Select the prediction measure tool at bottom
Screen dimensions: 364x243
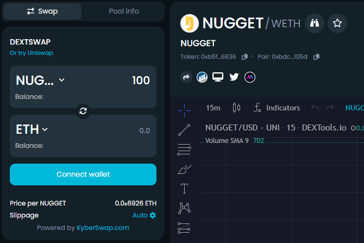point(184,228)
